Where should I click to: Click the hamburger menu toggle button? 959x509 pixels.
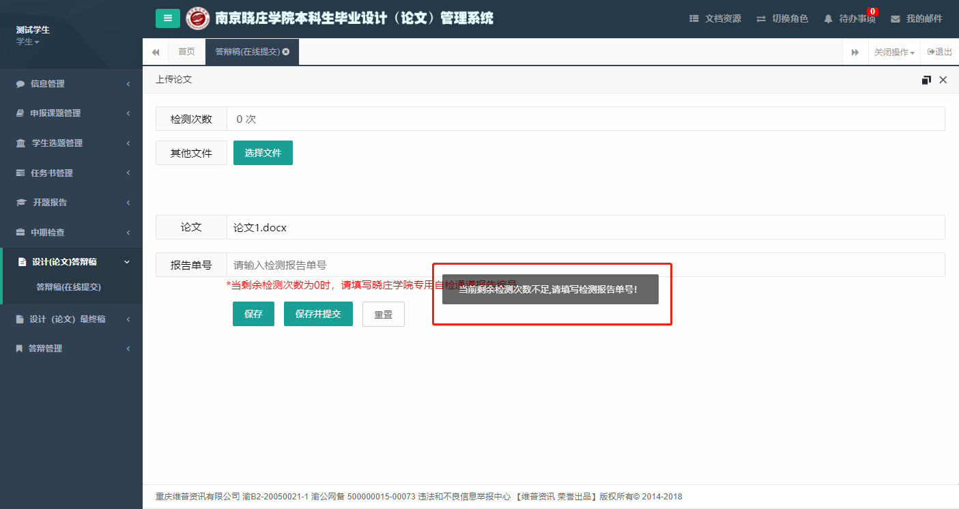click(x=167, y=18)
